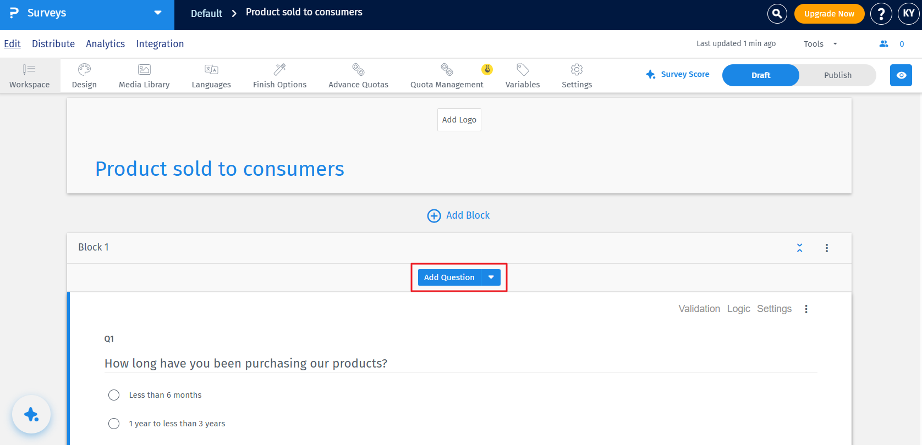This screenshot has width=922, height=445.
Task: Click the search magnifier icon
Action: click(777, 14)
